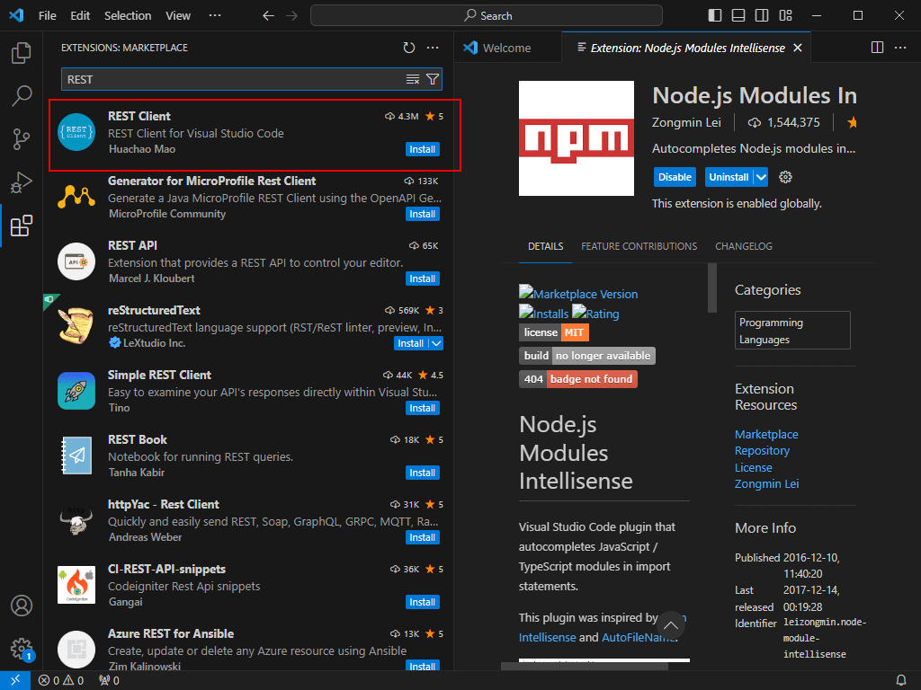The image size is (921, 690).
Task: Install the REST API extension
Action: (x=423, y=279)
